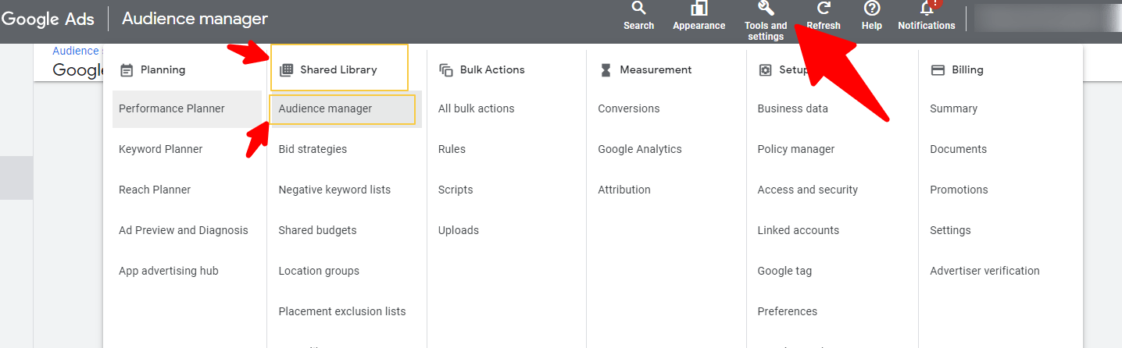Viewport: 1122px width, 348px height.
Task: Open the Help question mark icon
Action: coord(871,9)
